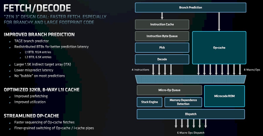This screenshot has height=136, width=263.
Task: Click the Memory Dependence Detection block
Action: coord(183,102)
